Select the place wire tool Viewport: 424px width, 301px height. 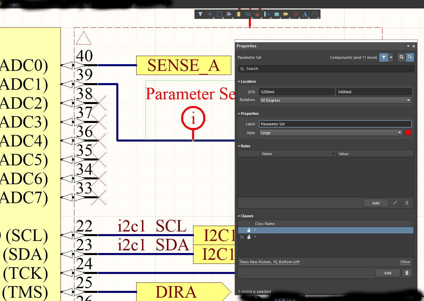click(248, 14)
